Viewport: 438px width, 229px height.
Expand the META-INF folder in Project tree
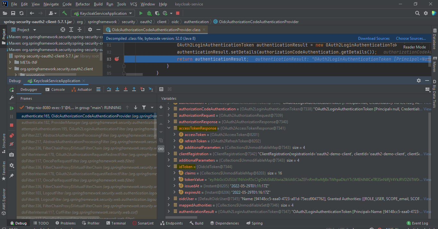pos(10,62)
